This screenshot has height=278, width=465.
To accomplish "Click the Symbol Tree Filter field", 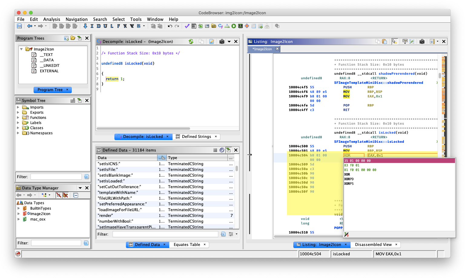I will click(x=56, y=177).
